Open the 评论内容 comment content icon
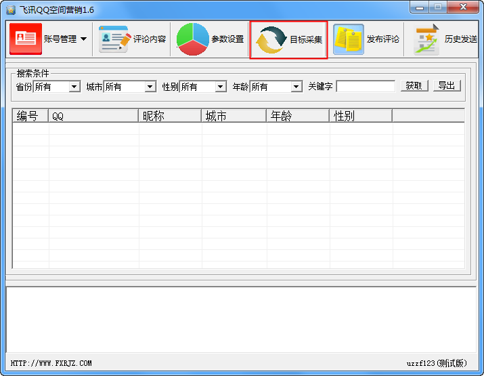The height and width of the screenshot is (376, 484). pyautogui.click(x=115, y=39)
